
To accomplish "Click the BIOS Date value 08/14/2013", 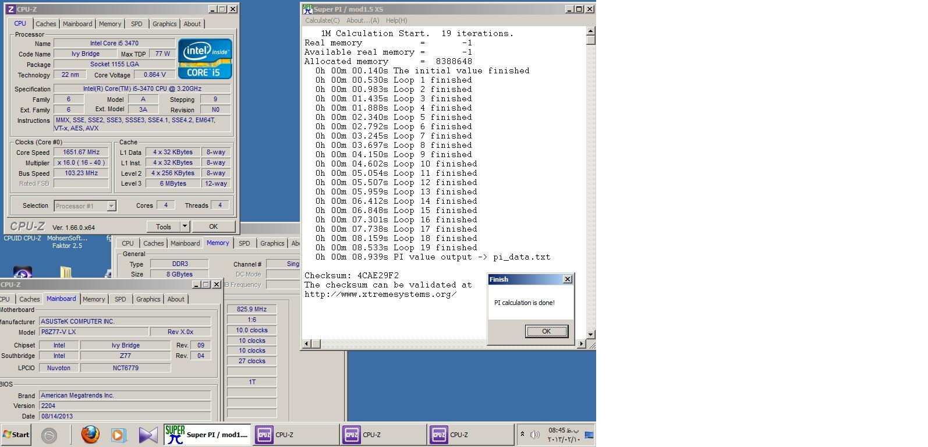I will (x=125, y=416).
